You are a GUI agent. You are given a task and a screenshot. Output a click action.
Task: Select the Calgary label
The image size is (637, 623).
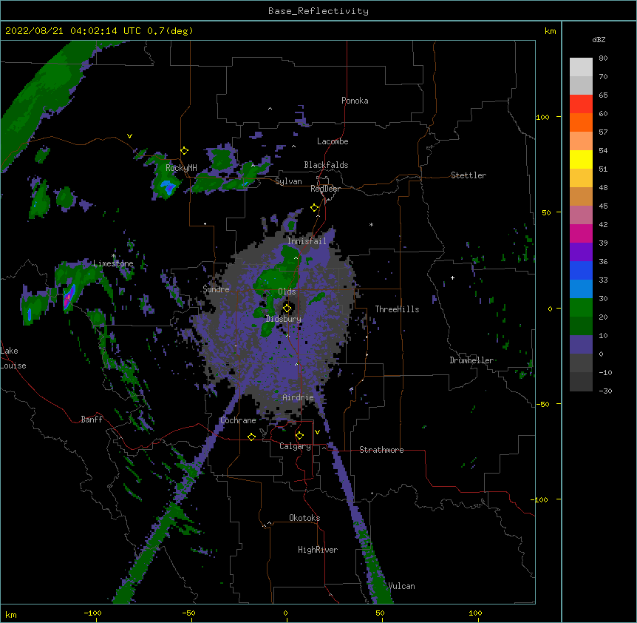(x=295, y=446)
